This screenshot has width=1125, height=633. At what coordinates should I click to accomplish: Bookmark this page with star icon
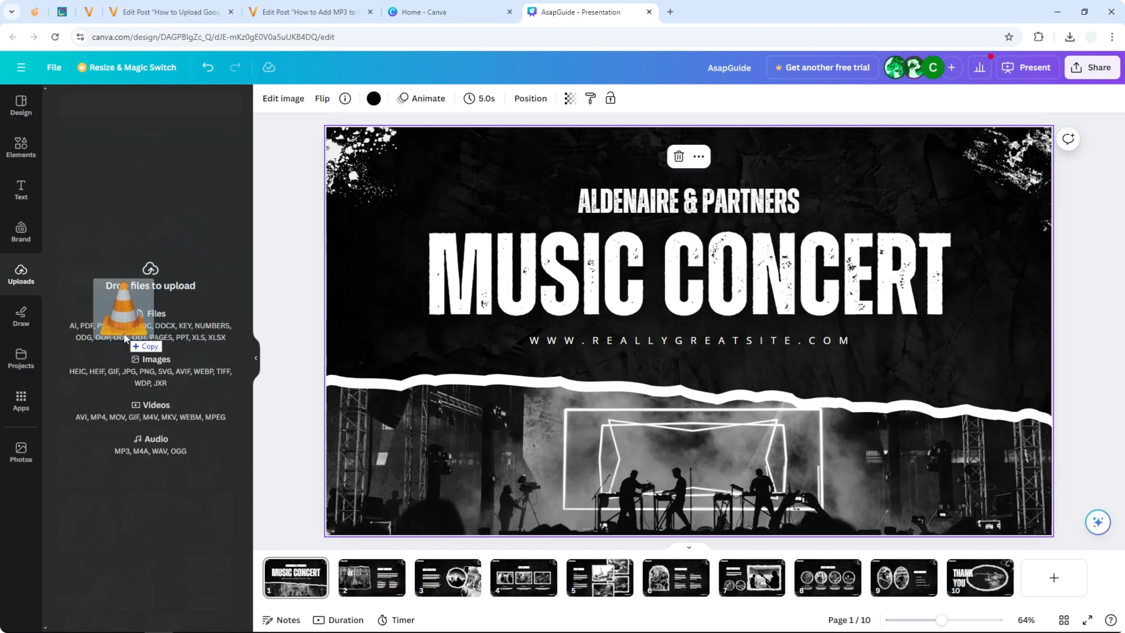pyautogui.click(x=1009, y=37)
